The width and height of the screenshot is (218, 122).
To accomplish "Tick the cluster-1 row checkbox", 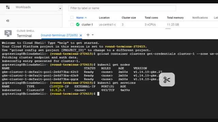I will tap(72, 24).
